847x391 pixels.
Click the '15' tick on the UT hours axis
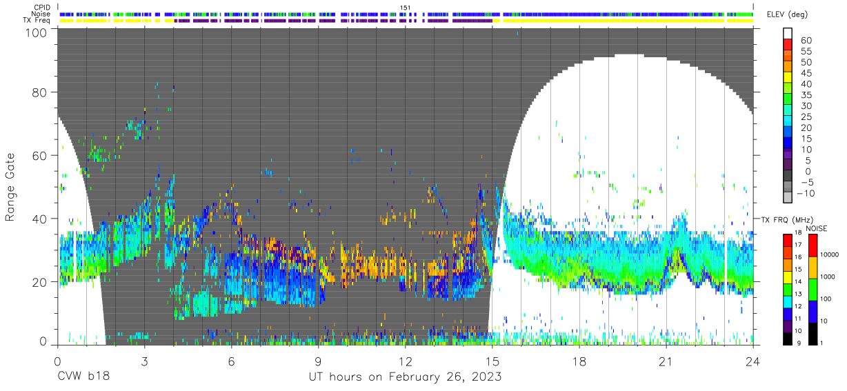492,361
